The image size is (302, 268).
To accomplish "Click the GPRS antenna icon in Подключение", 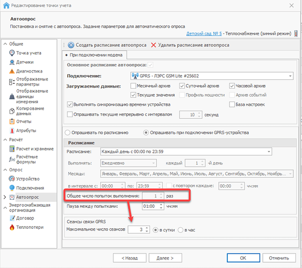I will (135, 76).
